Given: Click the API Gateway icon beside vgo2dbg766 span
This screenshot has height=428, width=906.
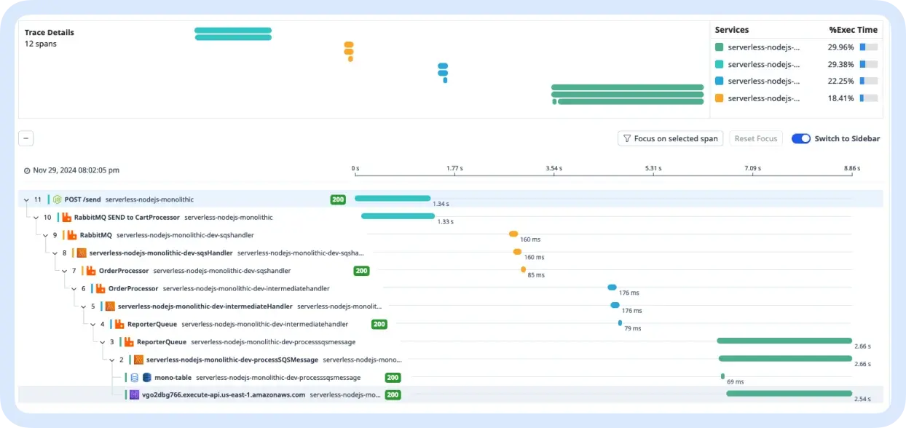Looking at the screenshot, I should point(134,395).
